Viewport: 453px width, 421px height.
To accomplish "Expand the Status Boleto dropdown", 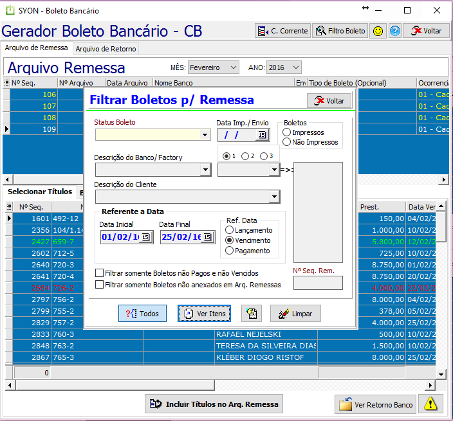I will pos(205,135).
